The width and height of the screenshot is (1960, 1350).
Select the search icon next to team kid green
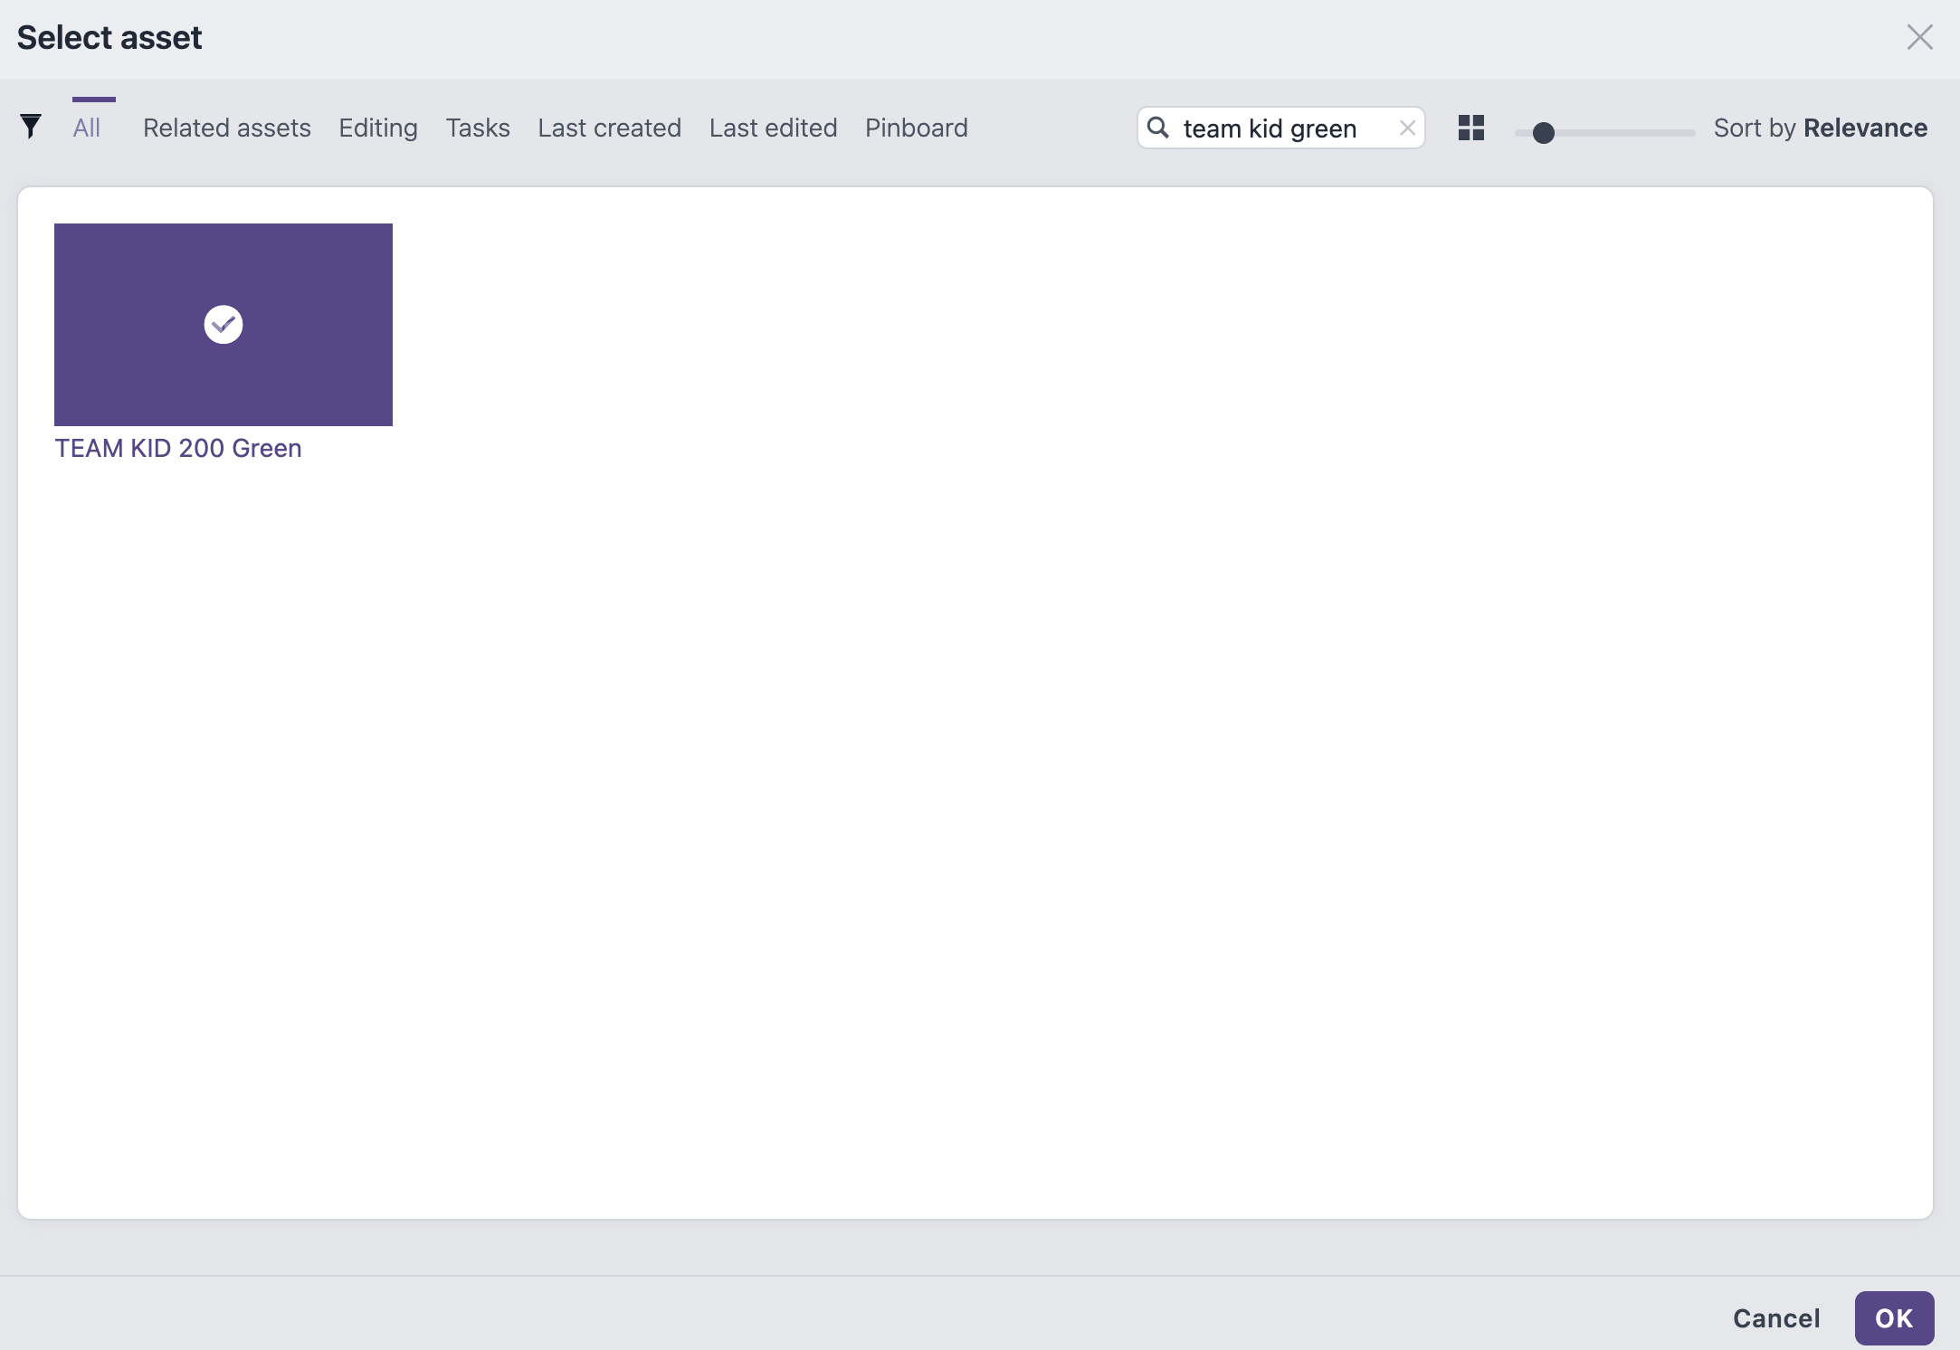coord(1159,128)
